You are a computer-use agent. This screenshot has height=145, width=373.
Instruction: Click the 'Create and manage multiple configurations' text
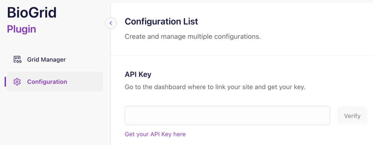(193, 37)
